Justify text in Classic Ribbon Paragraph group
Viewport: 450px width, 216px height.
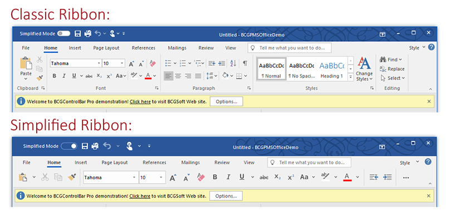point(198,76)
